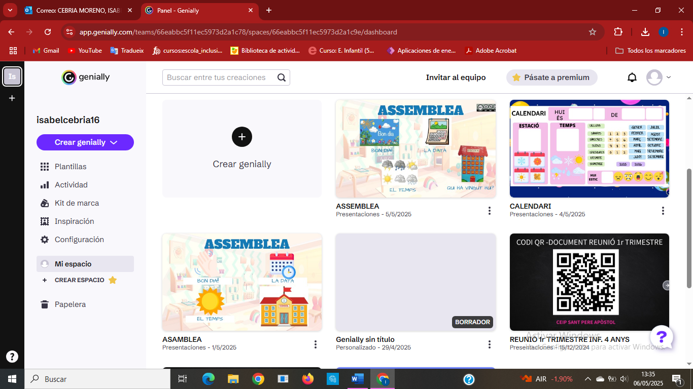Open Plantillas in the sidebar
This screenshot has height=389, width=693.
[71, 167]
